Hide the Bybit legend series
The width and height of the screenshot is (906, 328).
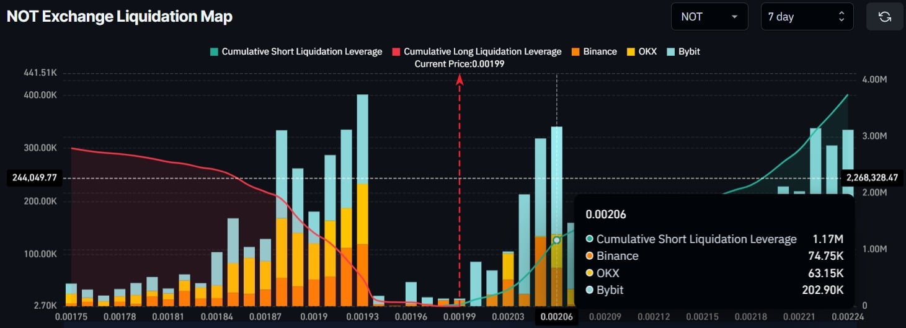tap(689, 51)
